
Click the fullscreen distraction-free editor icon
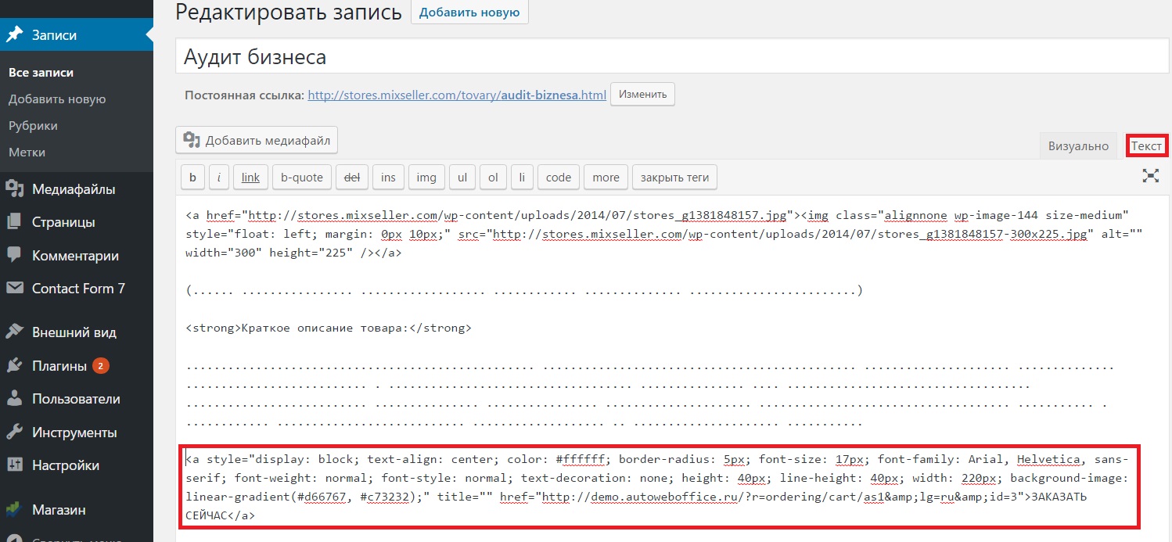tap(1150, 176)
